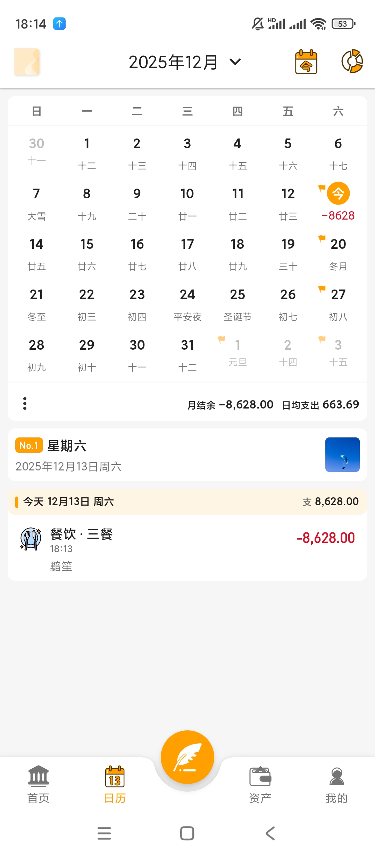This screenshot has height=856, width=375.
Task: Open the pie chart statistics icon
Action: point(352,61)
